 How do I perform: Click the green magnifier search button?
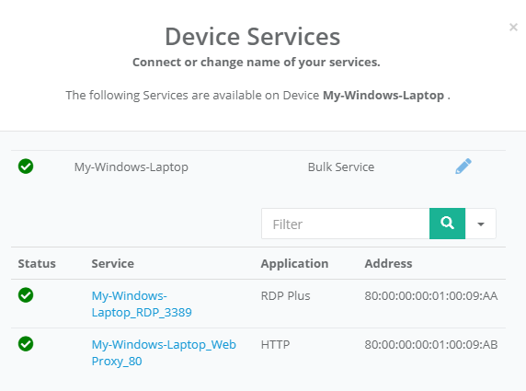[447, 224]
